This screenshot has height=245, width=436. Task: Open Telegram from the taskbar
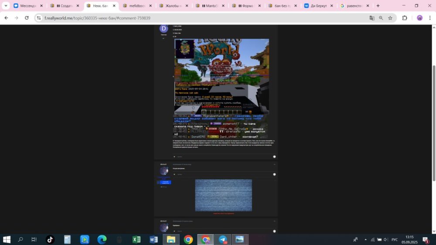(223, 239)
